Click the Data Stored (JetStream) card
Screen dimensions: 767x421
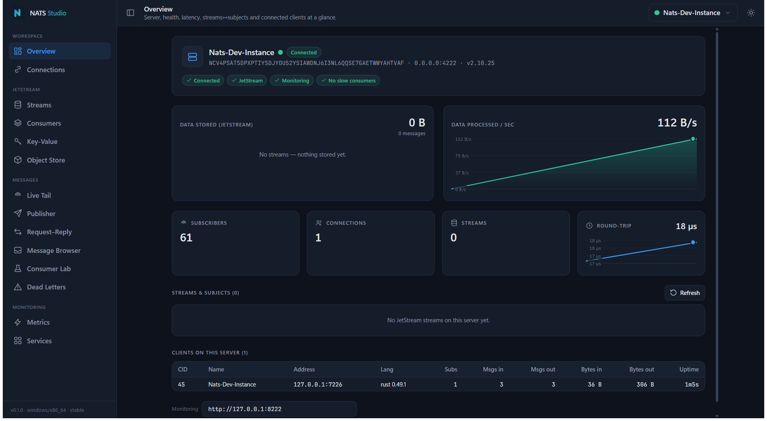pos(303,153)
